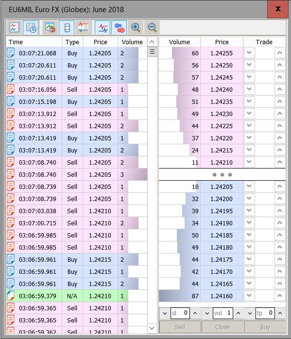Decrease the tp take profit value
291x339 pixels.
pos(250,313)
